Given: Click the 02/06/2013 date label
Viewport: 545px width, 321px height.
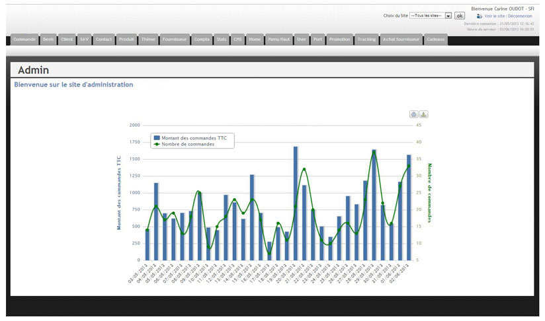Looking at the screenshot, I should pyautogui.click(x=399, y=274).
